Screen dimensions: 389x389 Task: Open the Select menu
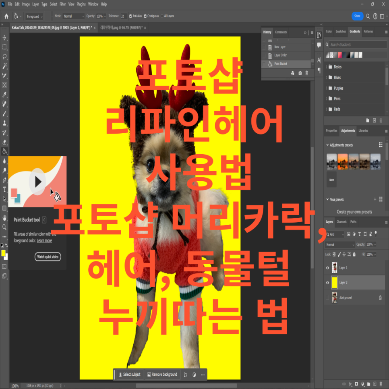[x=53, y=4]
